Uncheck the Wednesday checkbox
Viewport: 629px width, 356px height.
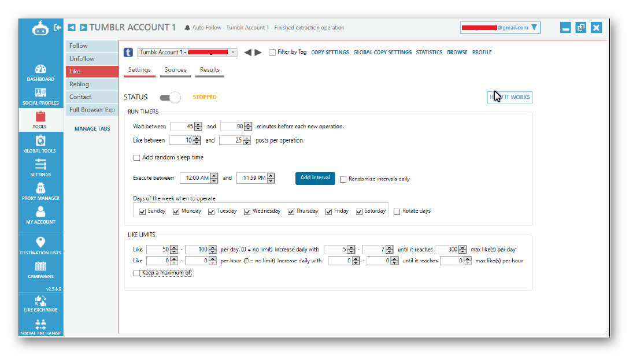247,212
